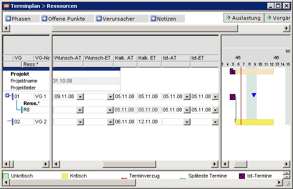The image size is (293, 189).
Task: Click the Phasen plus icon
Action: (8, 18)
